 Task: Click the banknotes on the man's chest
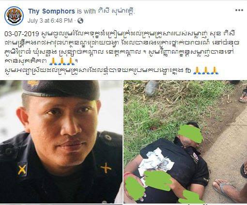coord(156,162)
